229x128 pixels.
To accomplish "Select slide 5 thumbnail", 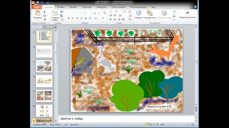I will point(44,66).
